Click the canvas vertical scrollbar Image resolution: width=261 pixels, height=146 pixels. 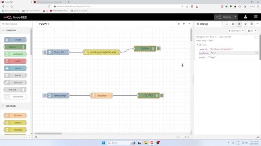coord(191,35)
